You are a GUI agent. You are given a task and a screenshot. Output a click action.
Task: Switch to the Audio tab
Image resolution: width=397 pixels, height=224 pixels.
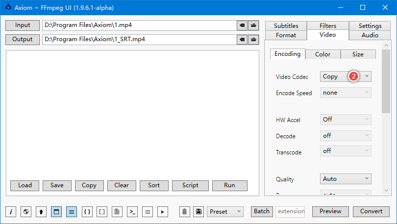pyautogui.click(x=370, y=35)
